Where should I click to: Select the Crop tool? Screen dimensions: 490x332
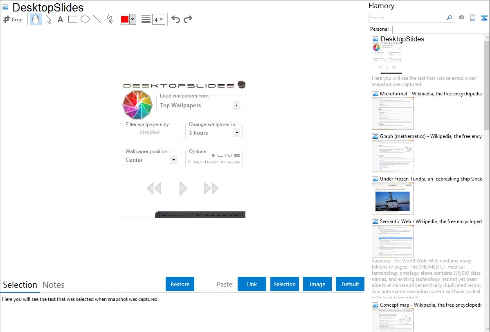[x=13, y=19]
